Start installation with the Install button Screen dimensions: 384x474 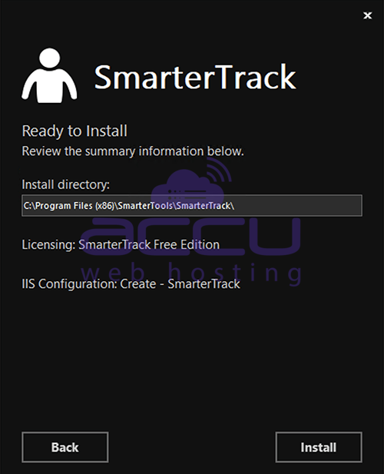319,447
